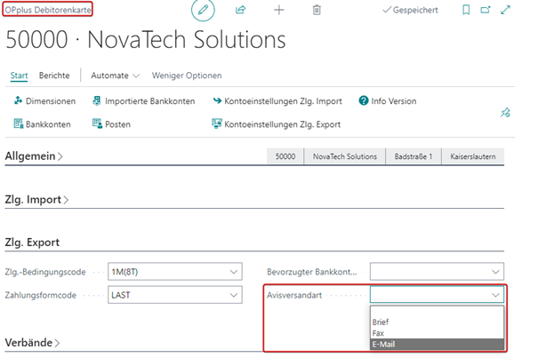This screenshot has width=538, height=358.
Task: Click the share icon
Action: pyautogui.click(x=240, y=10)
